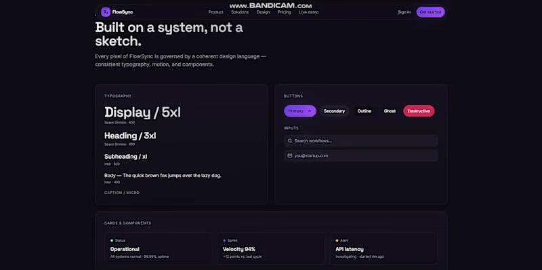This screenshot has width=542, height=270.
Task: Click the red Destructive button
Action: click(419, 111)
